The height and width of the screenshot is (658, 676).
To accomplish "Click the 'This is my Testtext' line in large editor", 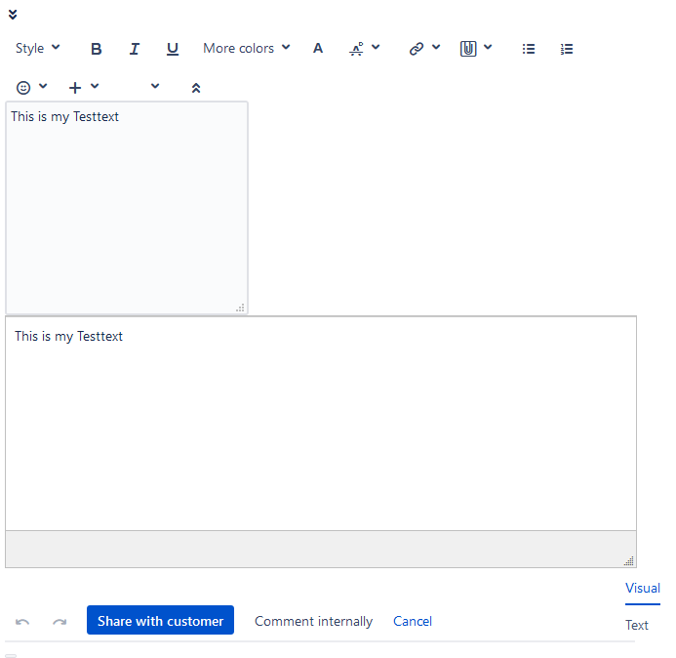I will click(68, 336).
